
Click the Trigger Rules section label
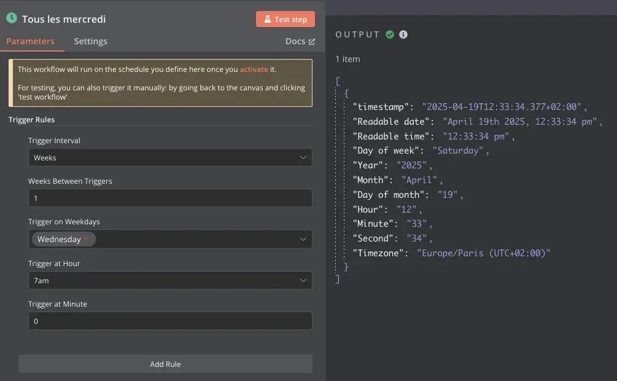click(x=31, y=119)
